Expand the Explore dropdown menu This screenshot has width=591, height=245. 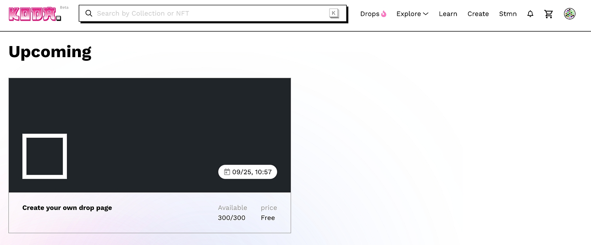tap(409, 14)
